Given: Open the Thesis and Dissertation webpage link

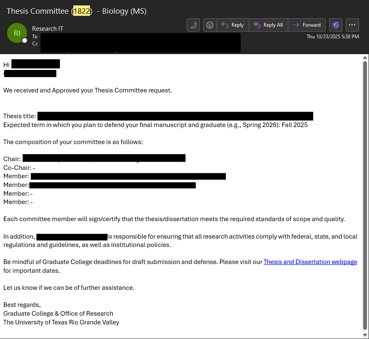Looking at the screenshot, I should [x=310, y=262].
